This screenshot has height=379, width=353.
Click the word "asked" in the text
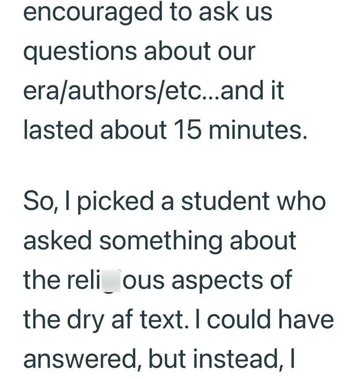tap(57, 240)
